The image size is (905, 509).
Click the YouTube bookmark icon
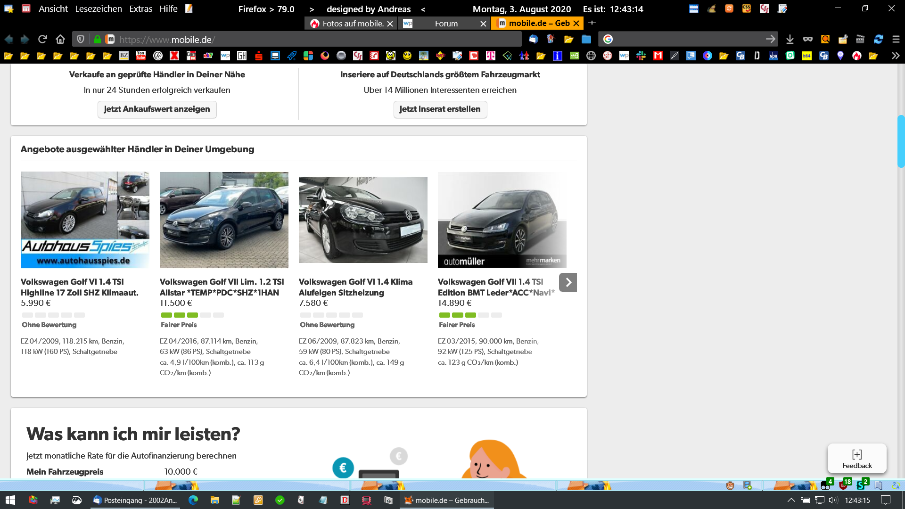coord(141,56)
